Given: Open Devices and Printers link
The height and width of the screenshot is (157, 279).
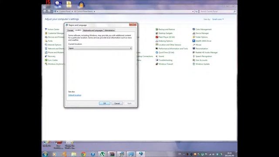Looking at the screenshot, I should coord(56,37).
